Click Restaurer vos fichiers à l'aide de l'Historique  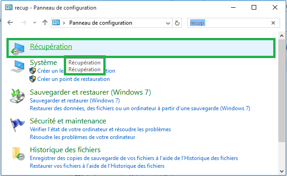pyautogui.click(x=97, y=166)
